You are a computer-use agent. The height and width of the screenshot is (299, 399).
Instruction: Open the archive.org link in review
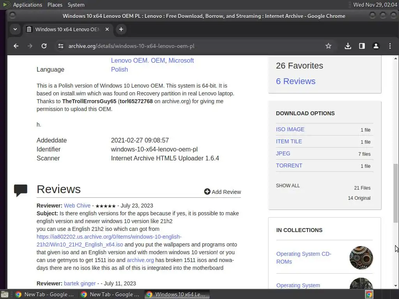click(x=140, y=260)
